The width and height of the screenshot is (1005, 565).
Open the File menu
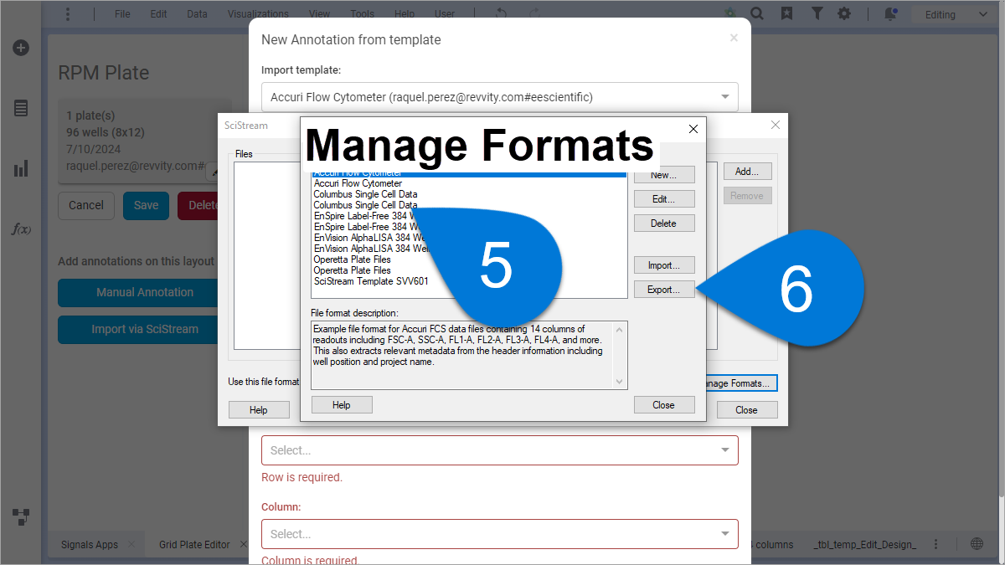pos(122,14)
